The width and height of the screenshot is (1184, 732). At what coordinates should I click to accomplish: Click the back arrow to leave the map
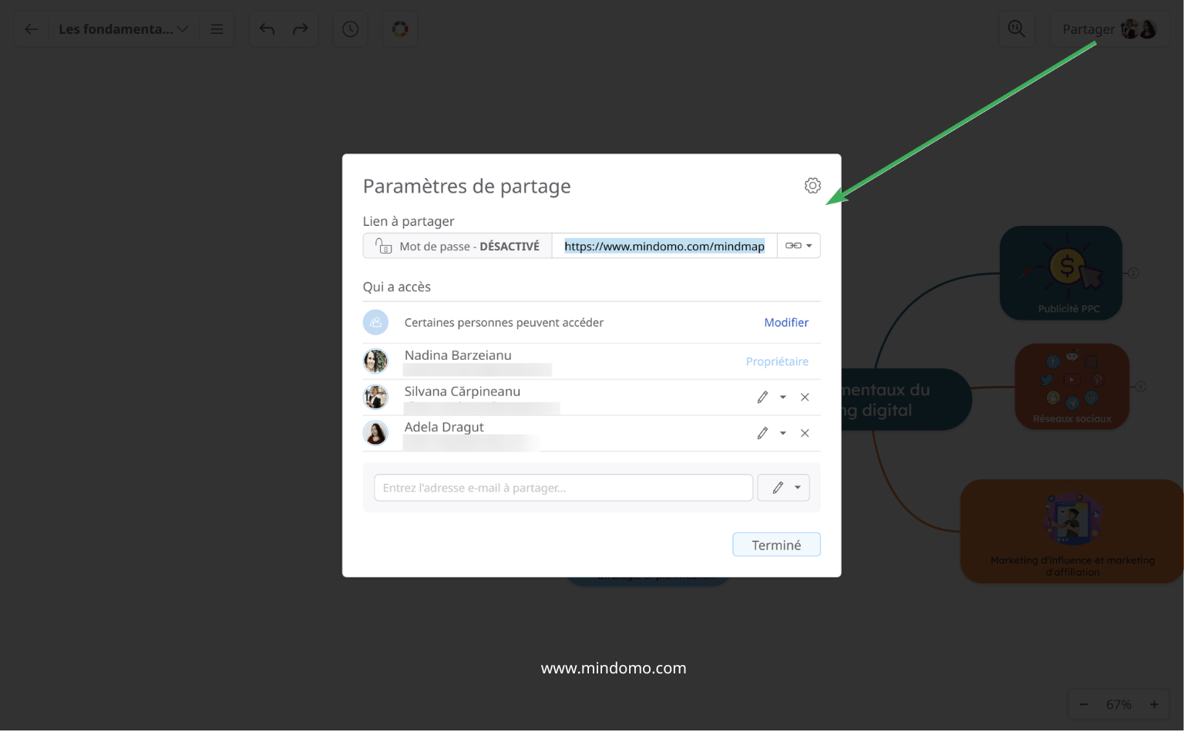31,29
